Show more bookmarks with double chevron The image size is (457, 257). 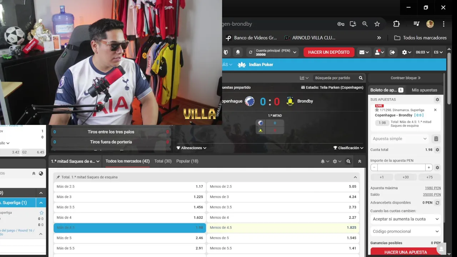379,38
